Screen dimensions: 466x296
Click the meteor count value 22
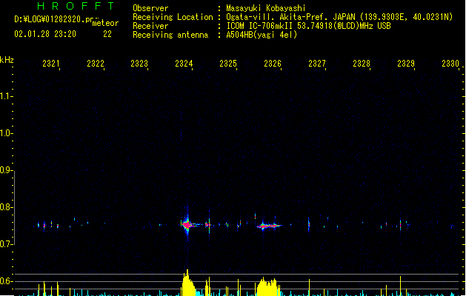click(x=107, y=34)
